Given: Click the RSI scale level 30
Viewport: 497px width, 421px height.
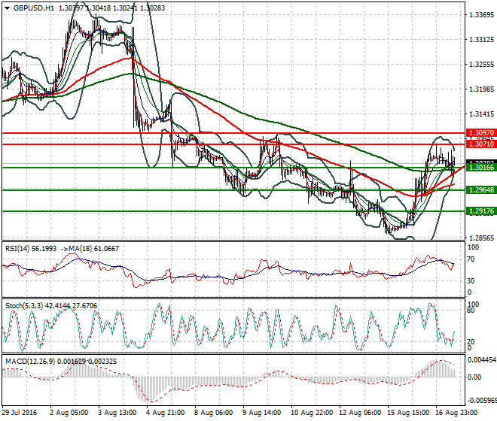Looking at the screenshot, I should click(x=471, y=280).
